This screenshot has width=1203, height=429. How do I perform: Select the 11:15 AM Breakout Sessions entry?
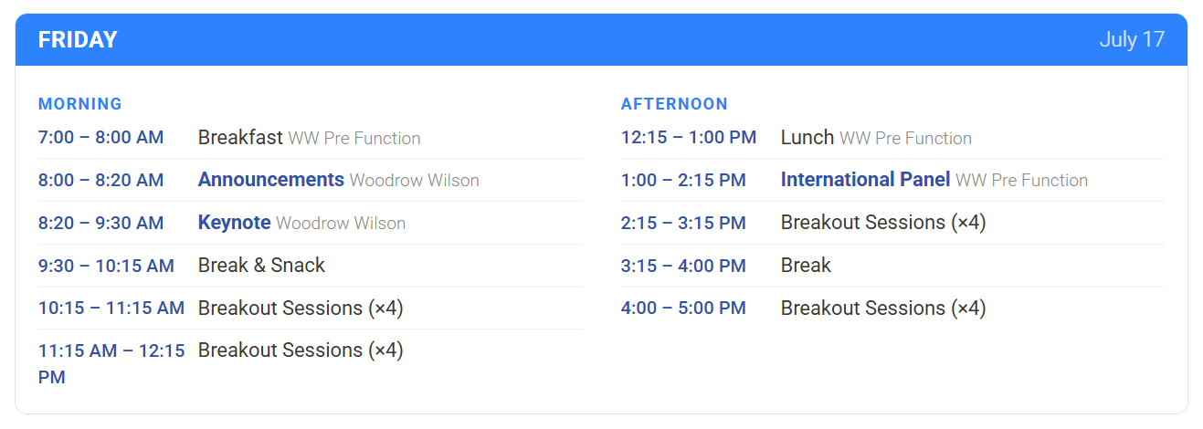(x=301, y=351)
